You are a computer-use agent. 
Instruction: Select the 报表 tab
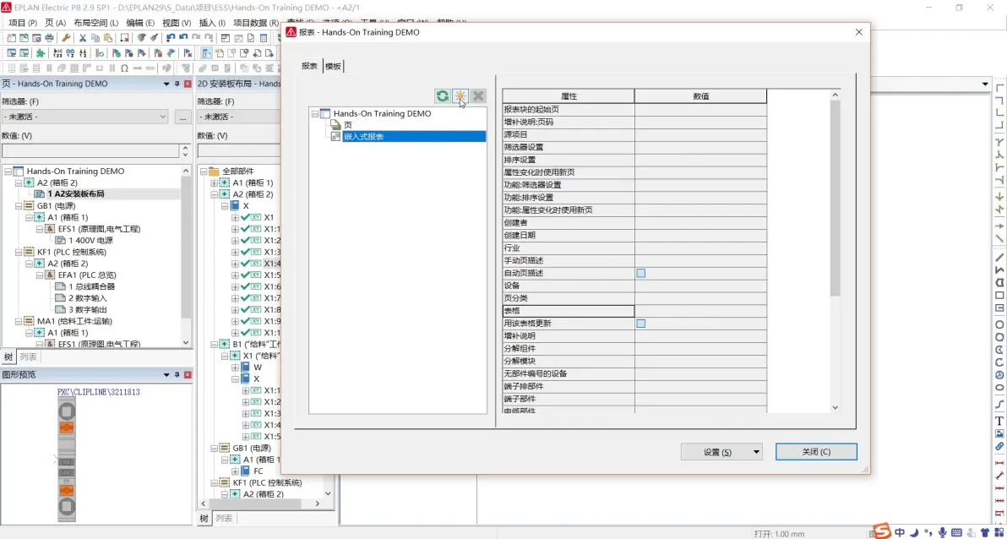[309, 66]
